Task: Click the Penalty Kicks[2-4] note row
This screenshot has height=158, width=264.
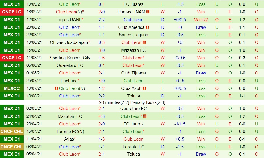Action: pyautogui.click(x=132, y=102)
